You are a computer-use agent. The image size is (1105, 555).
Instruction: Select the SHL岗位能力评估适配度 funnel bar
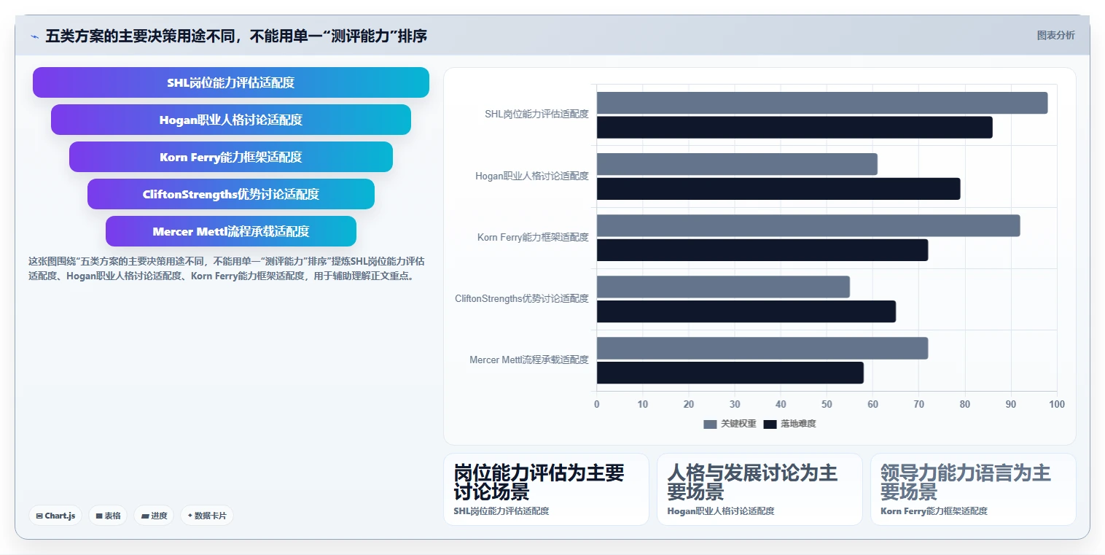click(x=231, y=82)
